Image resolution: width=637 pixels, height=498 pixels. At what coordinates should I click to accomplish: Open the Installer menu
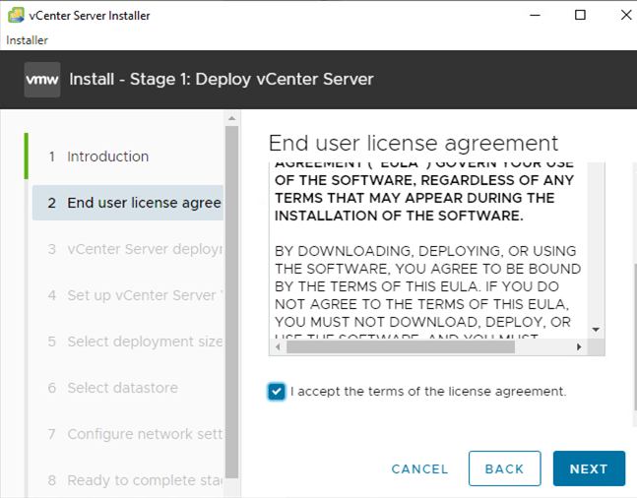(x=27, y=40)
